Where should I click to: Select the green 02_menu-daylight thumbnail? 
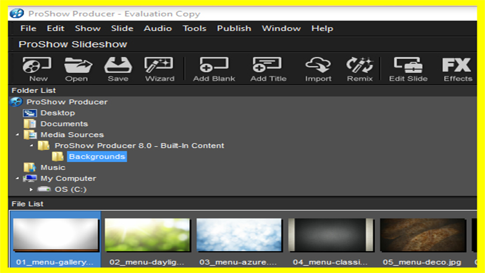click(x=147, y=235)
